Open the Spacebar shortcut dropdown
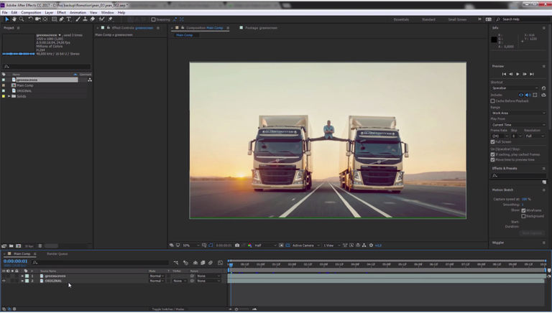 515,88
